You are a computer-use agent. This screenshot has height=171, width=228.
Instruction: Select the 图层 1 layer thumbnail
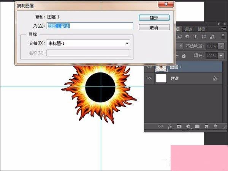click(x=161, y=68)
